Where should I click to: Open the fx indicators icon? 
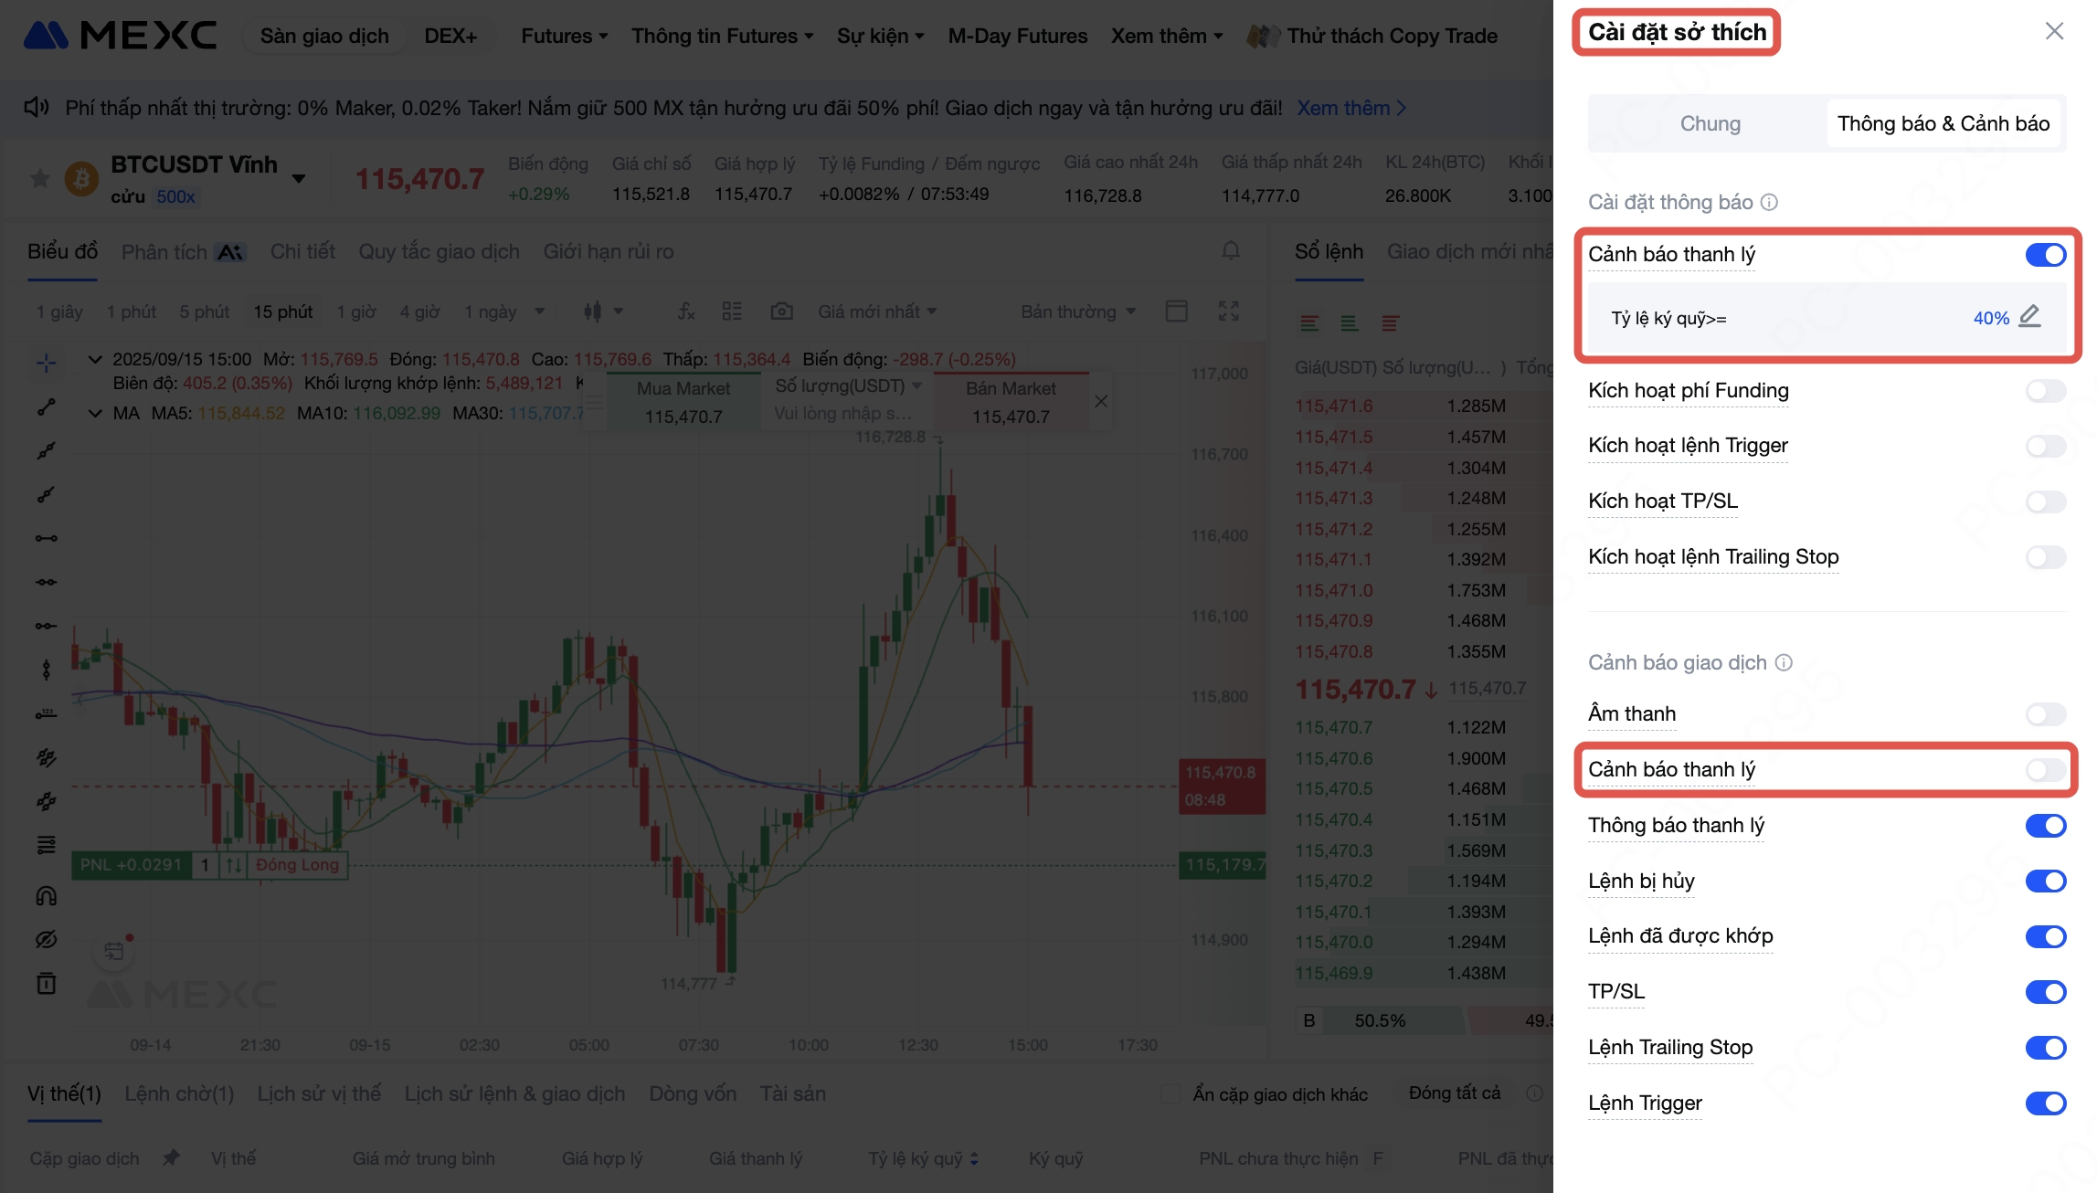[685, 311]
